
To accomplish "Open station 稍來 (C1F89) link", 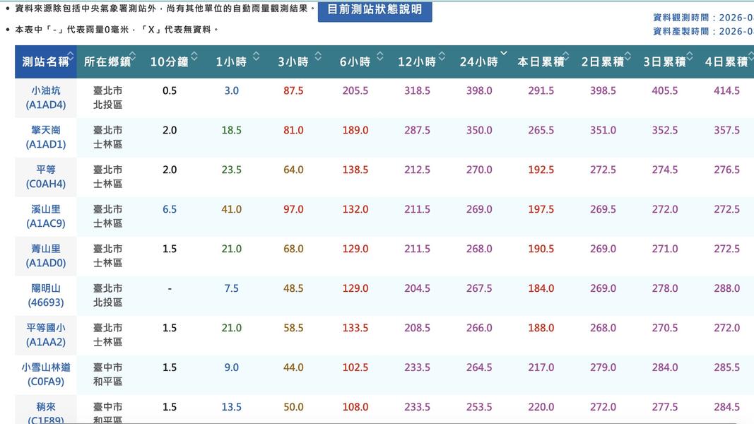I will pos(46,413).
